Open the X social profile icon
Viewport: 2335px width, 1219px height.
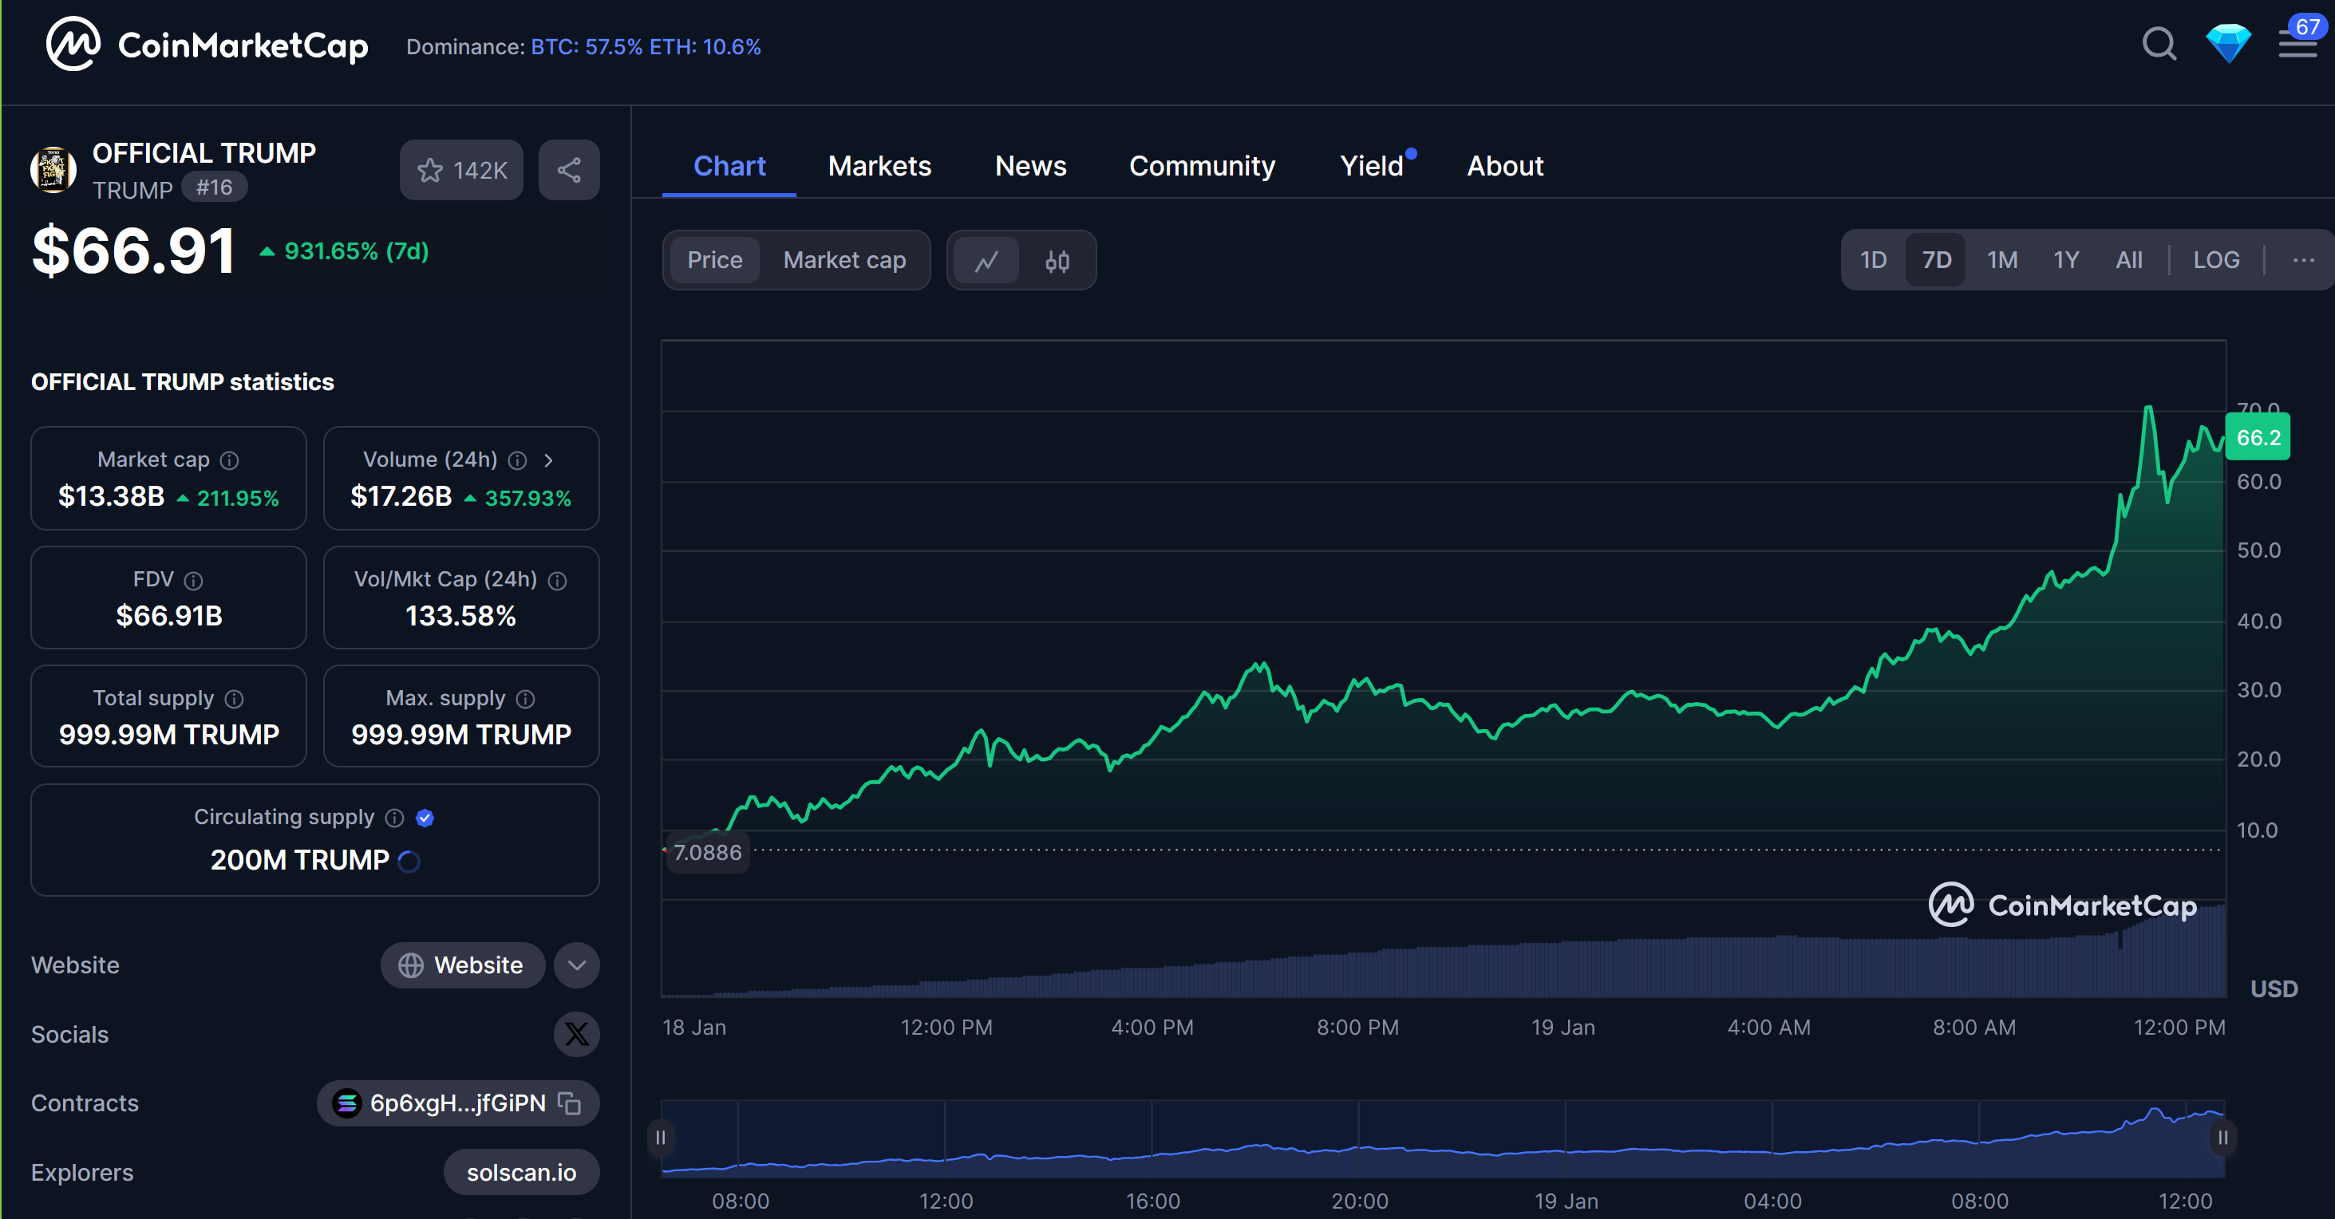click(x=576, y=1034)
